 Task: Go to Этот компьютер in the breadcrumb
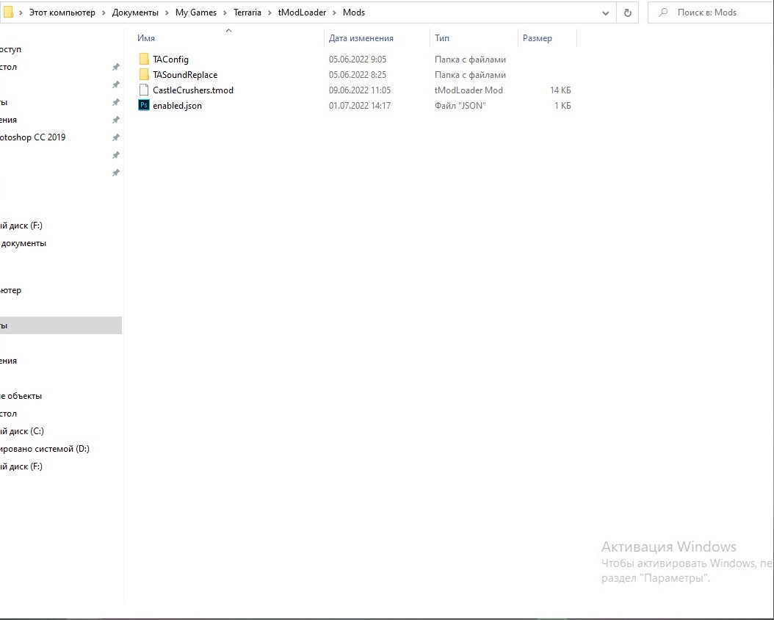(x=62, y=12)
